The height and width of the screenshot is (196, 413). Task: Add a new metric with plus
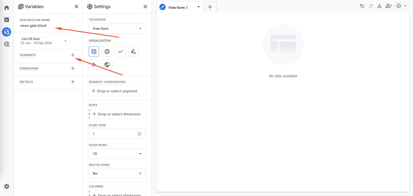[x=73, y=82]
